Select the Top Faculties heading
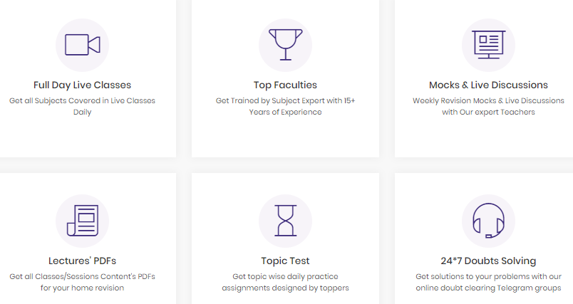573x304 pixels. tap(285, 85)
